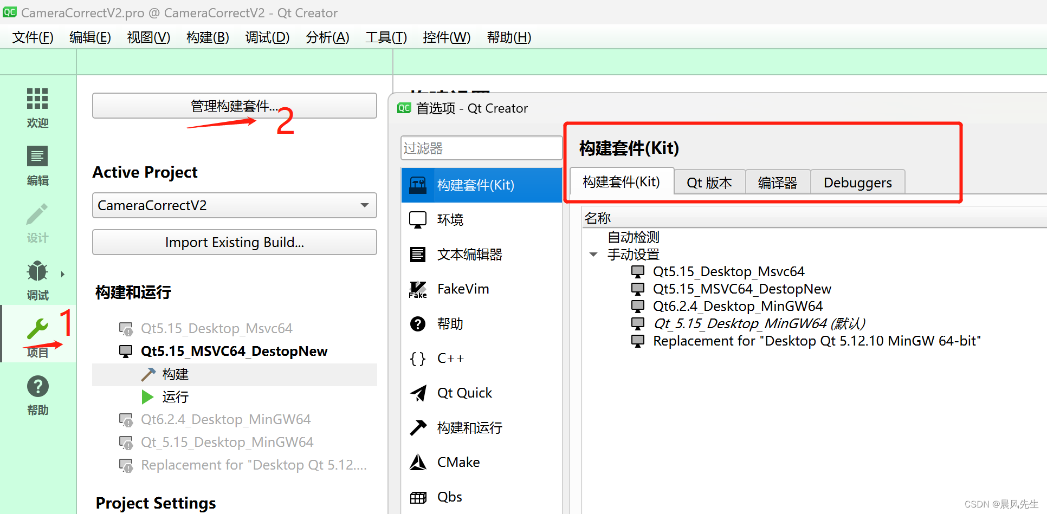The width and height of the screenshot is (1047, 514).
Task: Open FakeVim settings category
Action: click(x=482, y=289)
